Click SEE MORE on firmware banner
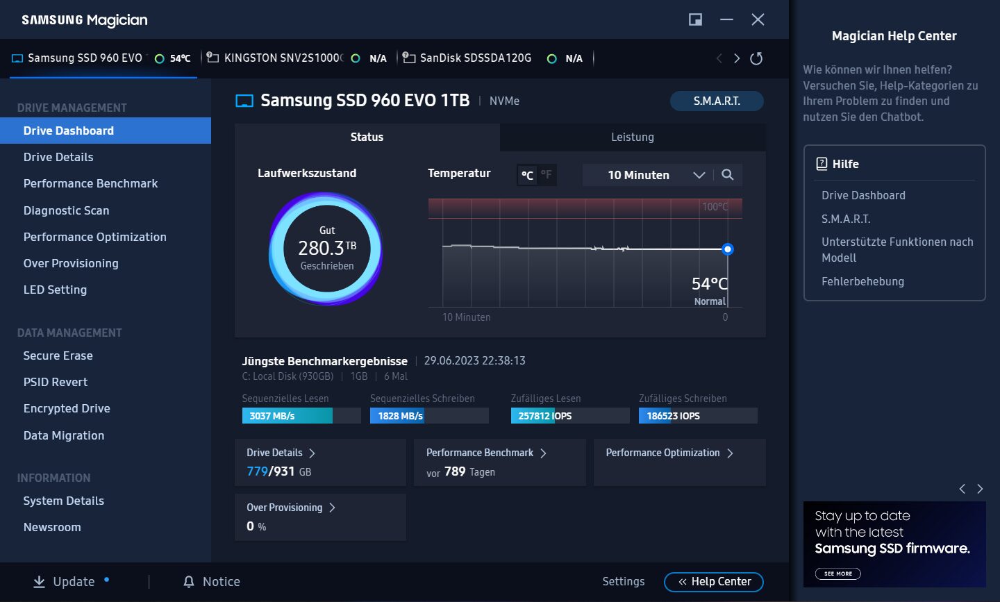 point(837,574)
